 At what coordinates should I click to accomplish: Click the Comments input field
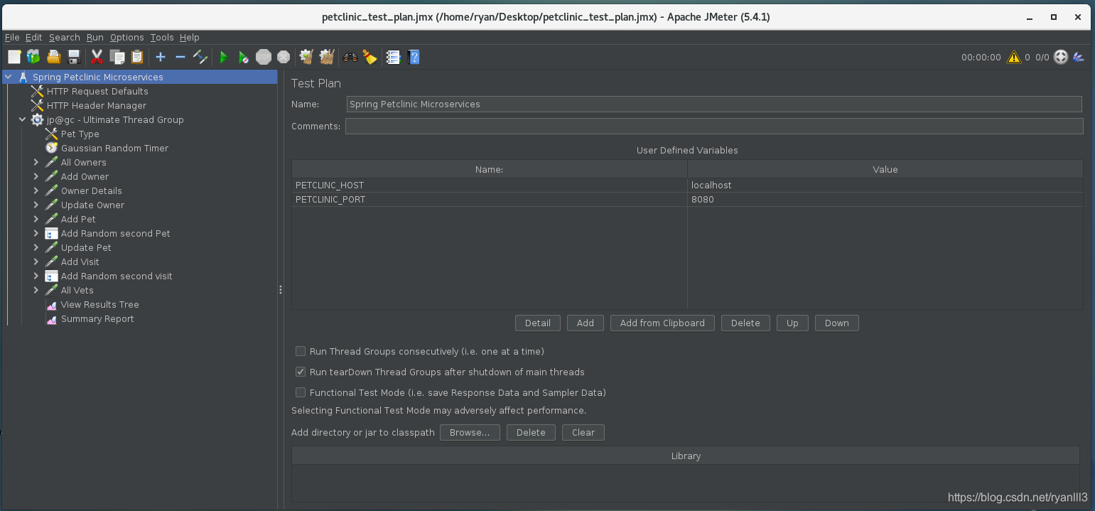pos(714,126)
